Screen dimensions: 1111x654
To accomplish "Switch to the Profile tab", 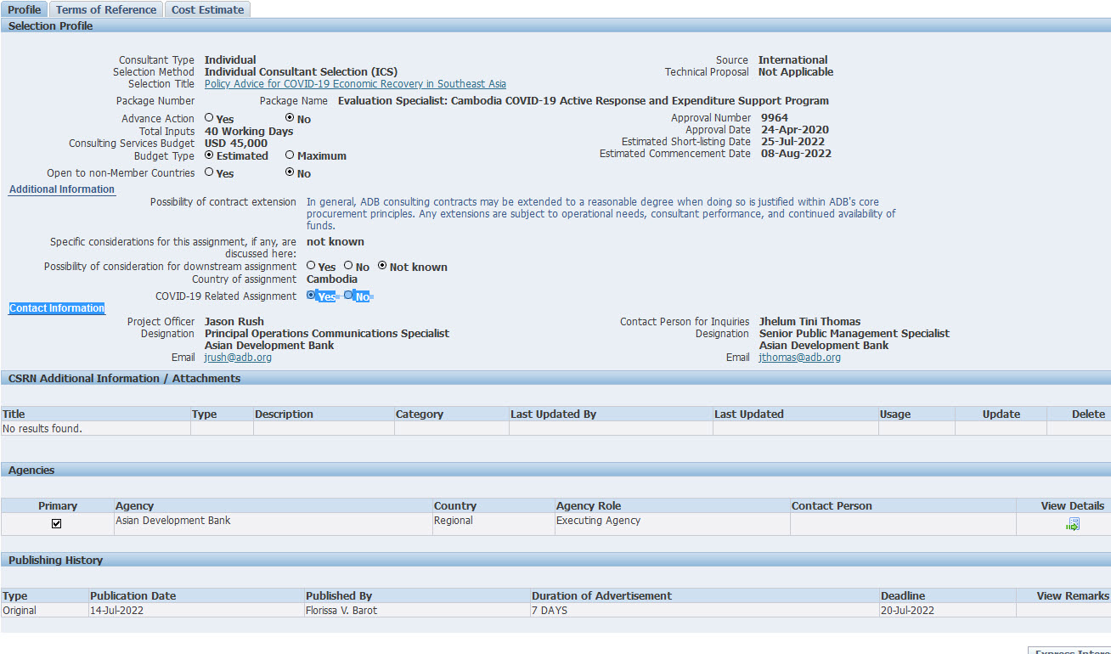I will [x=25, y=9].
